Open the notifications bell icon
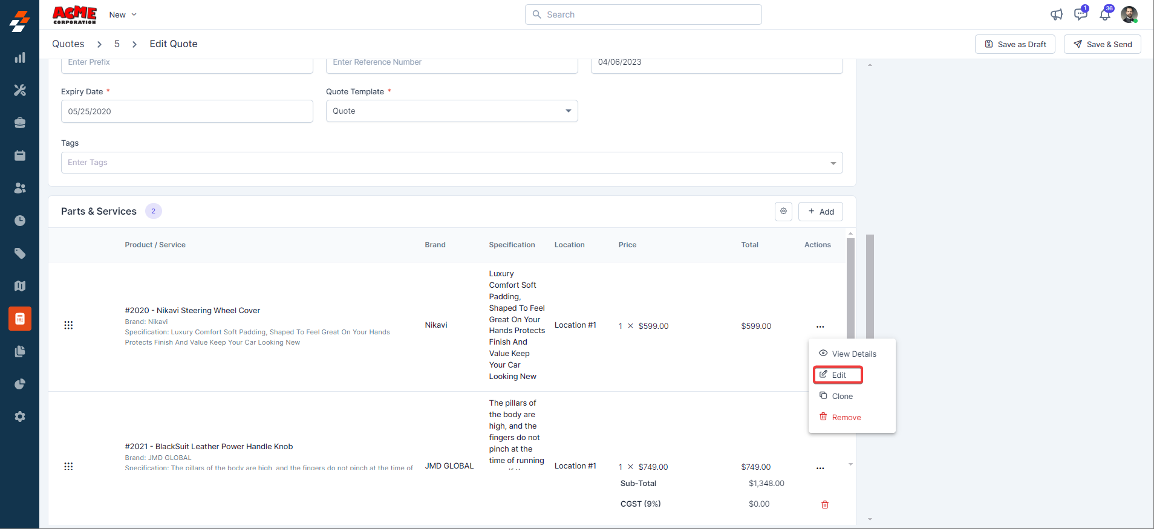Image resolution: width=1154 pixels, height=529 pixels. 1104,15
